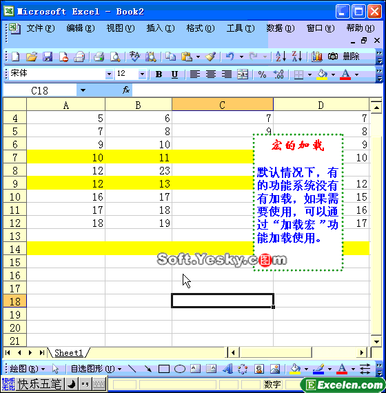386x393 pixels.
Task: Expand the AutoShapes 自选图形 menu
Action: [x=96, y=369]
